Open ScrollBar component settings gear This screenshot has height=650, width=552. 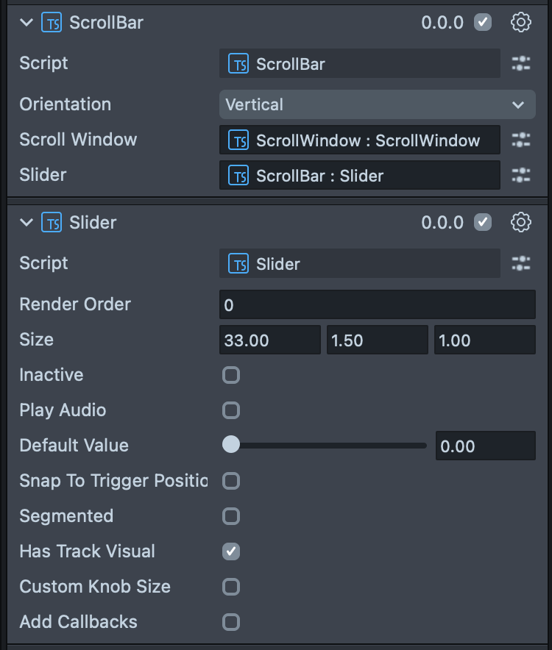click(x=521, y=23)
